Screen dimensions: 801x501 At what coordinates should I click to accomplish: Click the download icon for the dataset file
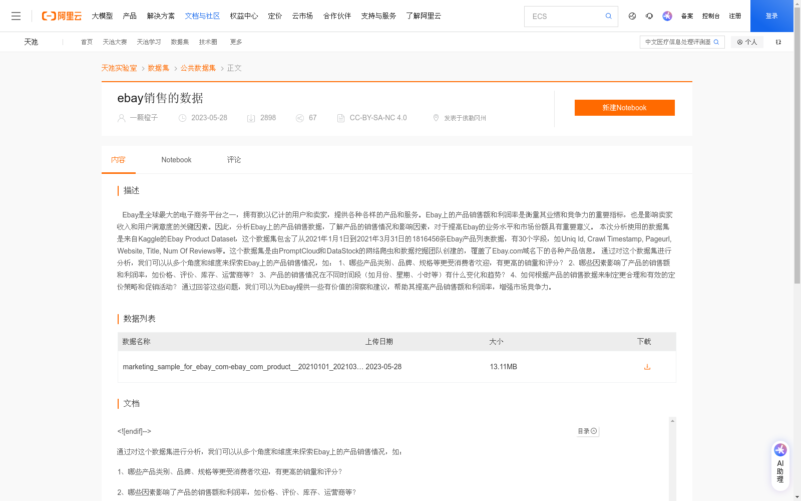point(647,367)
